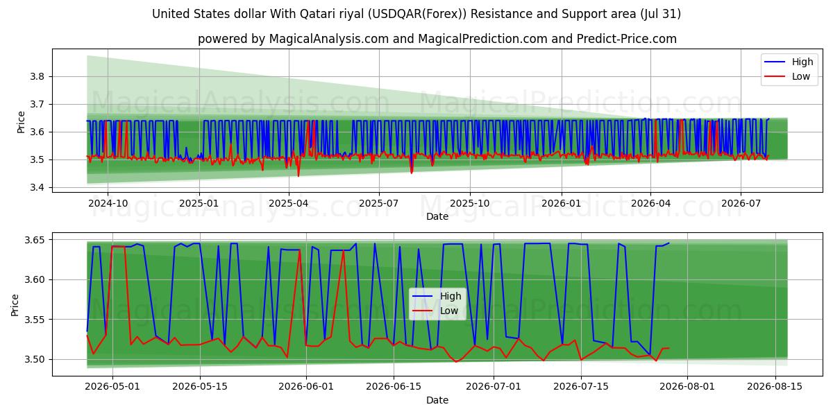The height and width of the screenshot is (416, 833).
Task: Click the 2026-08-01 tick label
Action: [687, 386]
